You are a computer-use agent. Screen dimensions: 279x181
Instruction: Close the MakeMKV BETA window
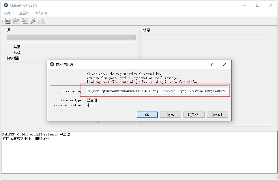(x=271, y=5)
